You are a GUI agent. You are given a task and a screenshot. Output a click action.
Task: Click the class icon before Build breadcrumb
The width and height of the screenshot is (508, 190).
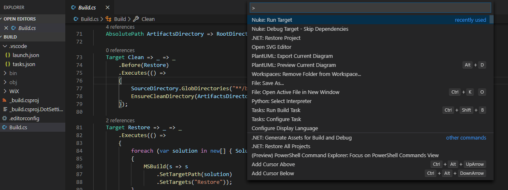click(x=108, y=19)
